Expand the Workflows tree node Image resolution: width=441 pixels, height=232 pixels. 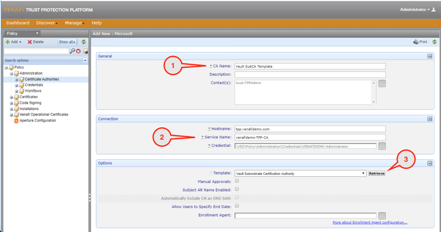click(16, 92)
